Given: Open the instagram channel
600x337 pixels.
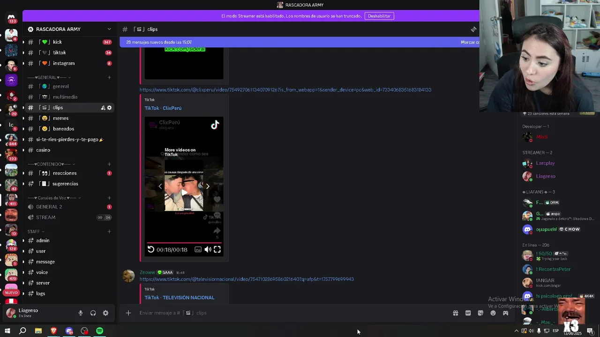Looking at the screenshot, I should tap(69, 63).
